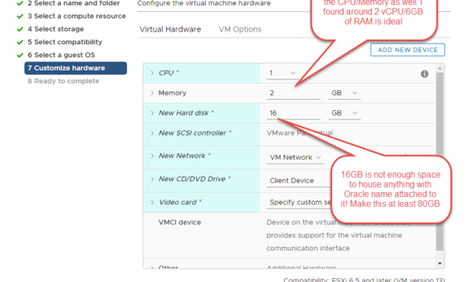Expand the New Hard disk row
471x282 pixels.
[152, 113]
